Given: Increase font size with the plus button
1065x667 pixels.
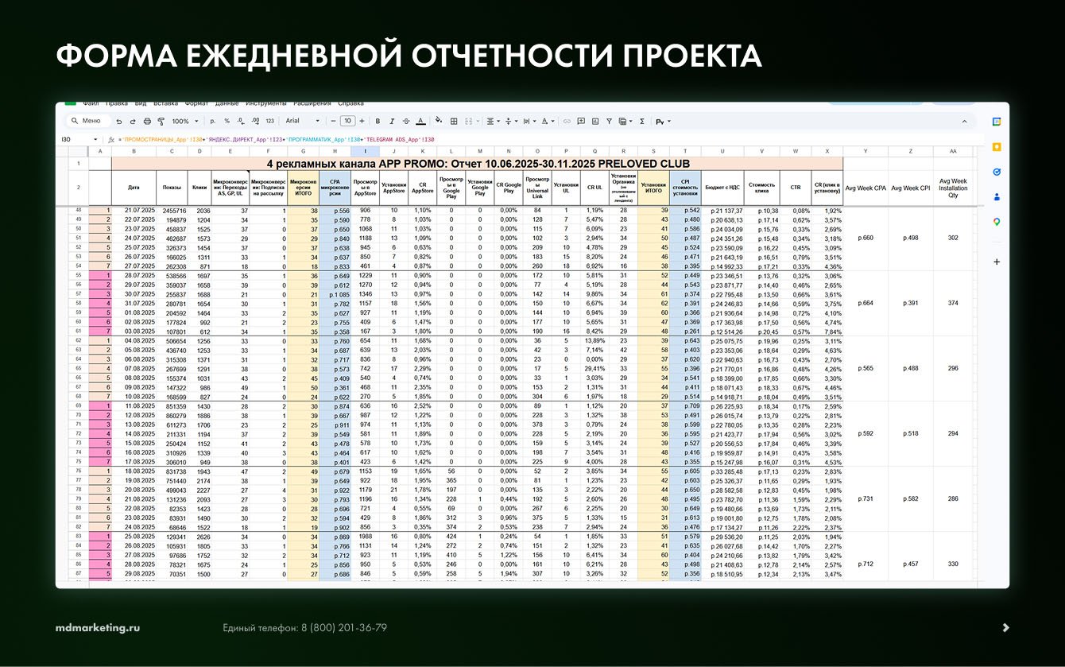Looking at the screenshot, I should pos(362,122).
